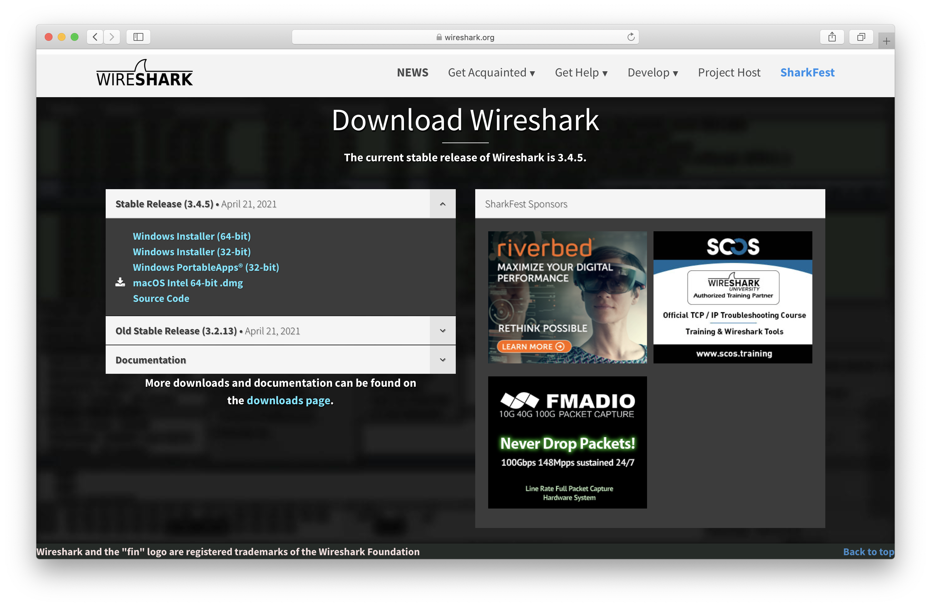Download macOS Intel 64-bit .dmg
Viewport: 931px width, 607px height.
tap(188, 282)
